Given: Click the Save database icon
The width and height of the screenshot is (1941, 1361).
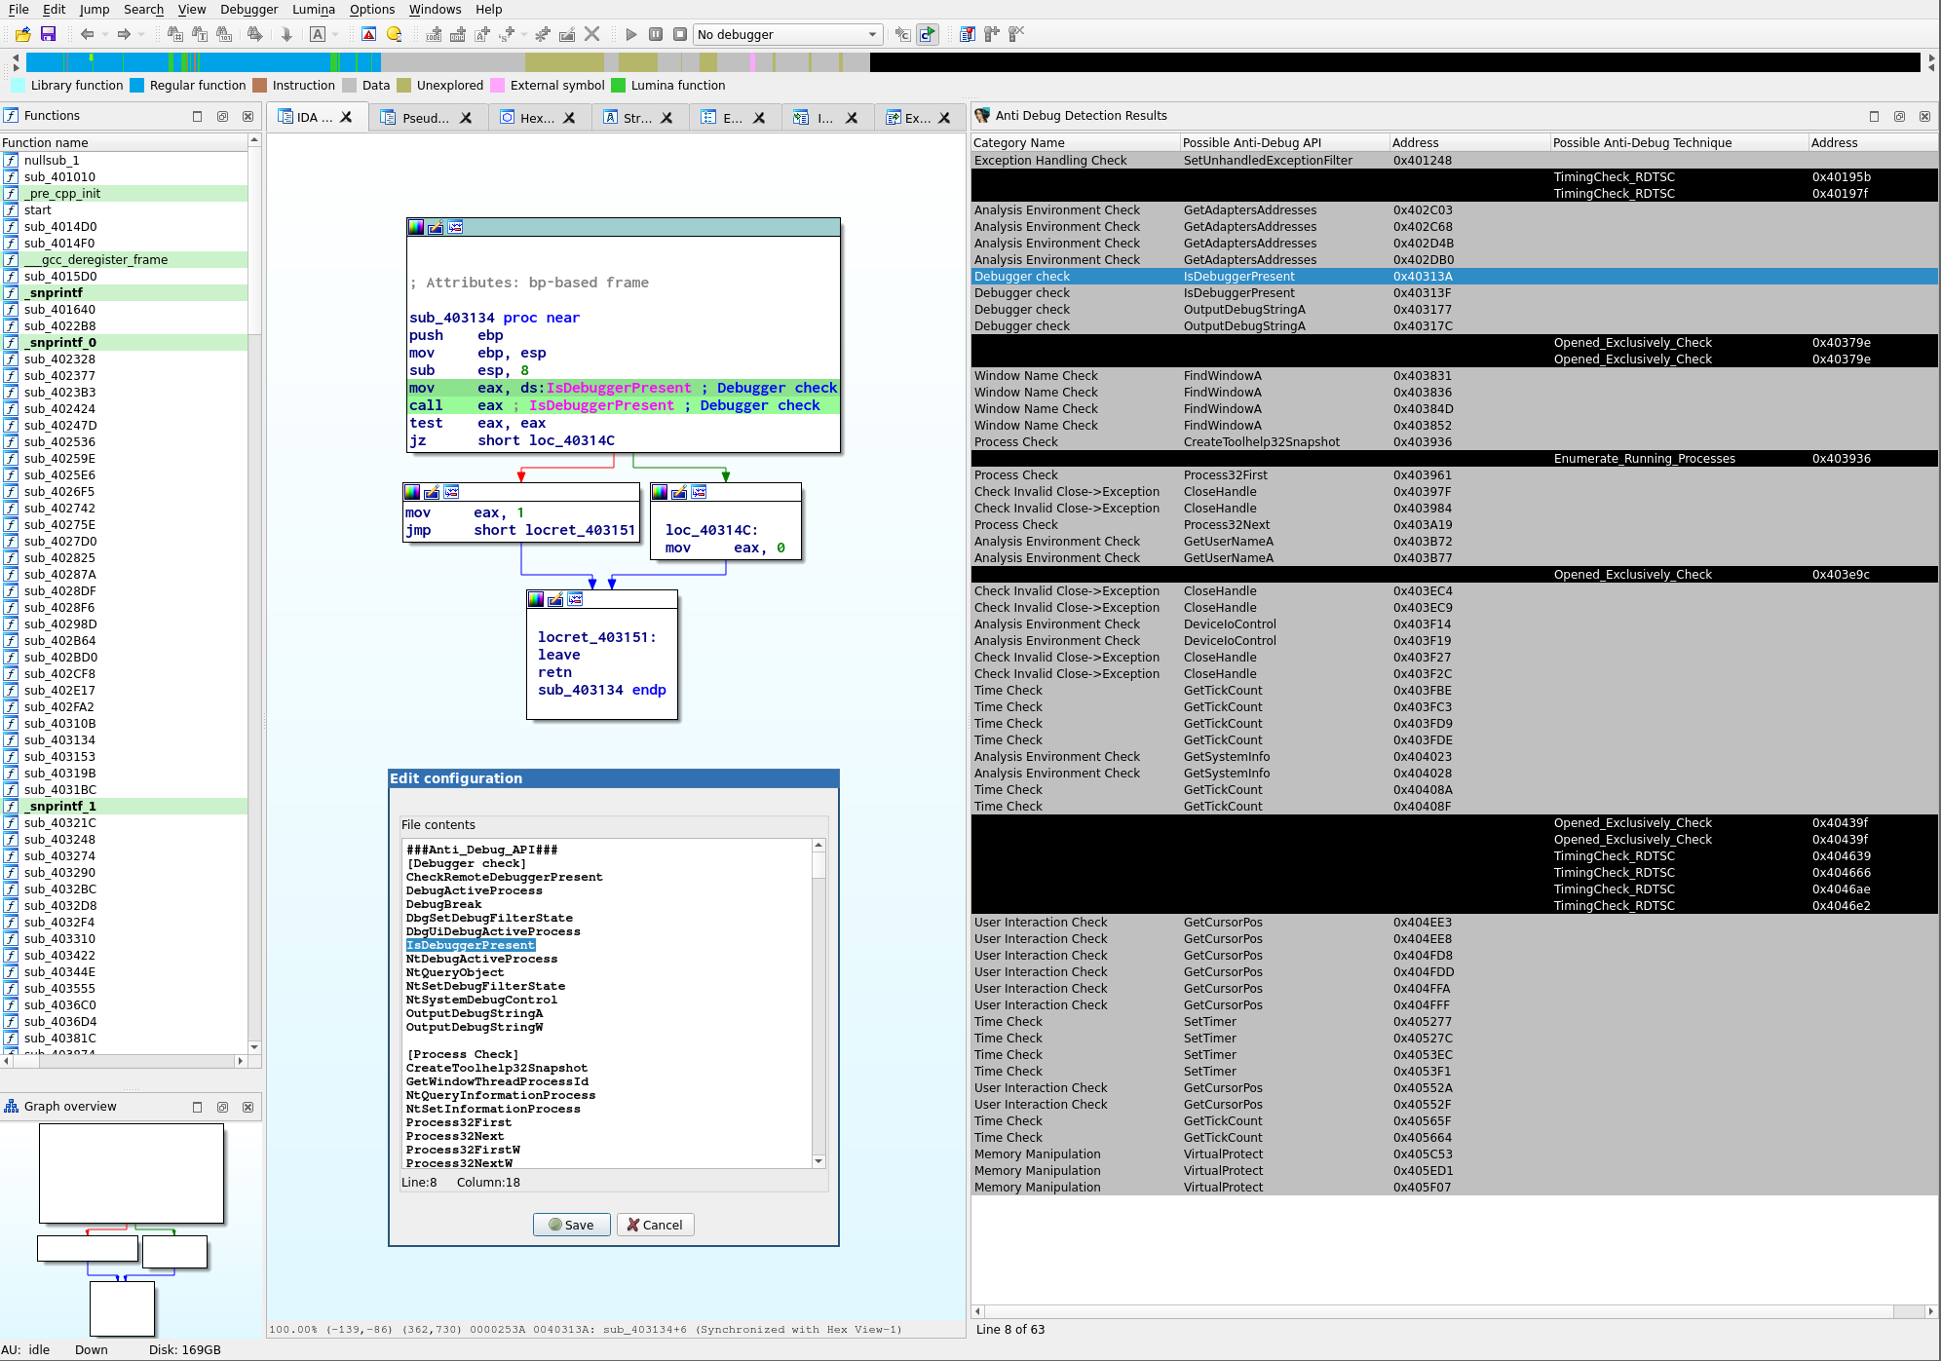Looking at the screenshot, I should click(x=48, y=34).
